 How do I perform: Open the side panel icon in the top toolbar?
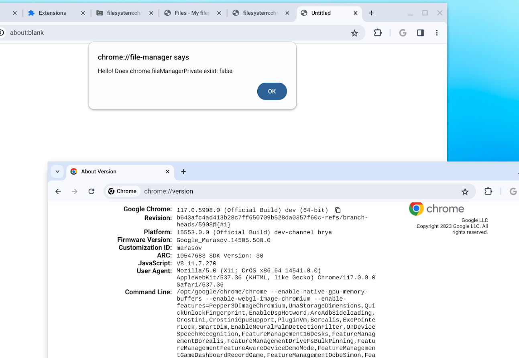(420, 33)
